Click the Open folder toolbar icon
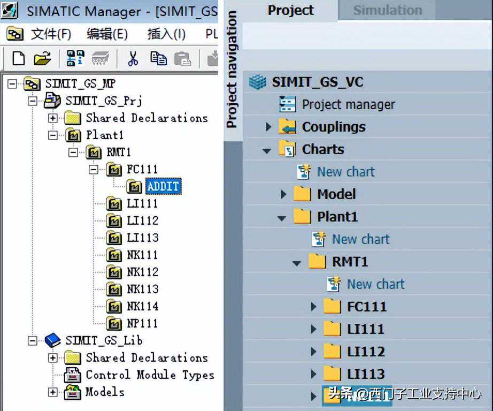Viewport: 493px width, 411px height. [x=42, y=58]
